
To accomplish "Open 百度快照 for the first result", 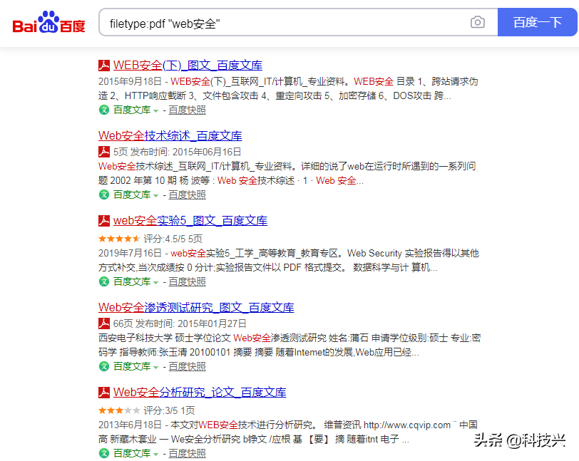I will pyautogui.click(x=187, y=110).
